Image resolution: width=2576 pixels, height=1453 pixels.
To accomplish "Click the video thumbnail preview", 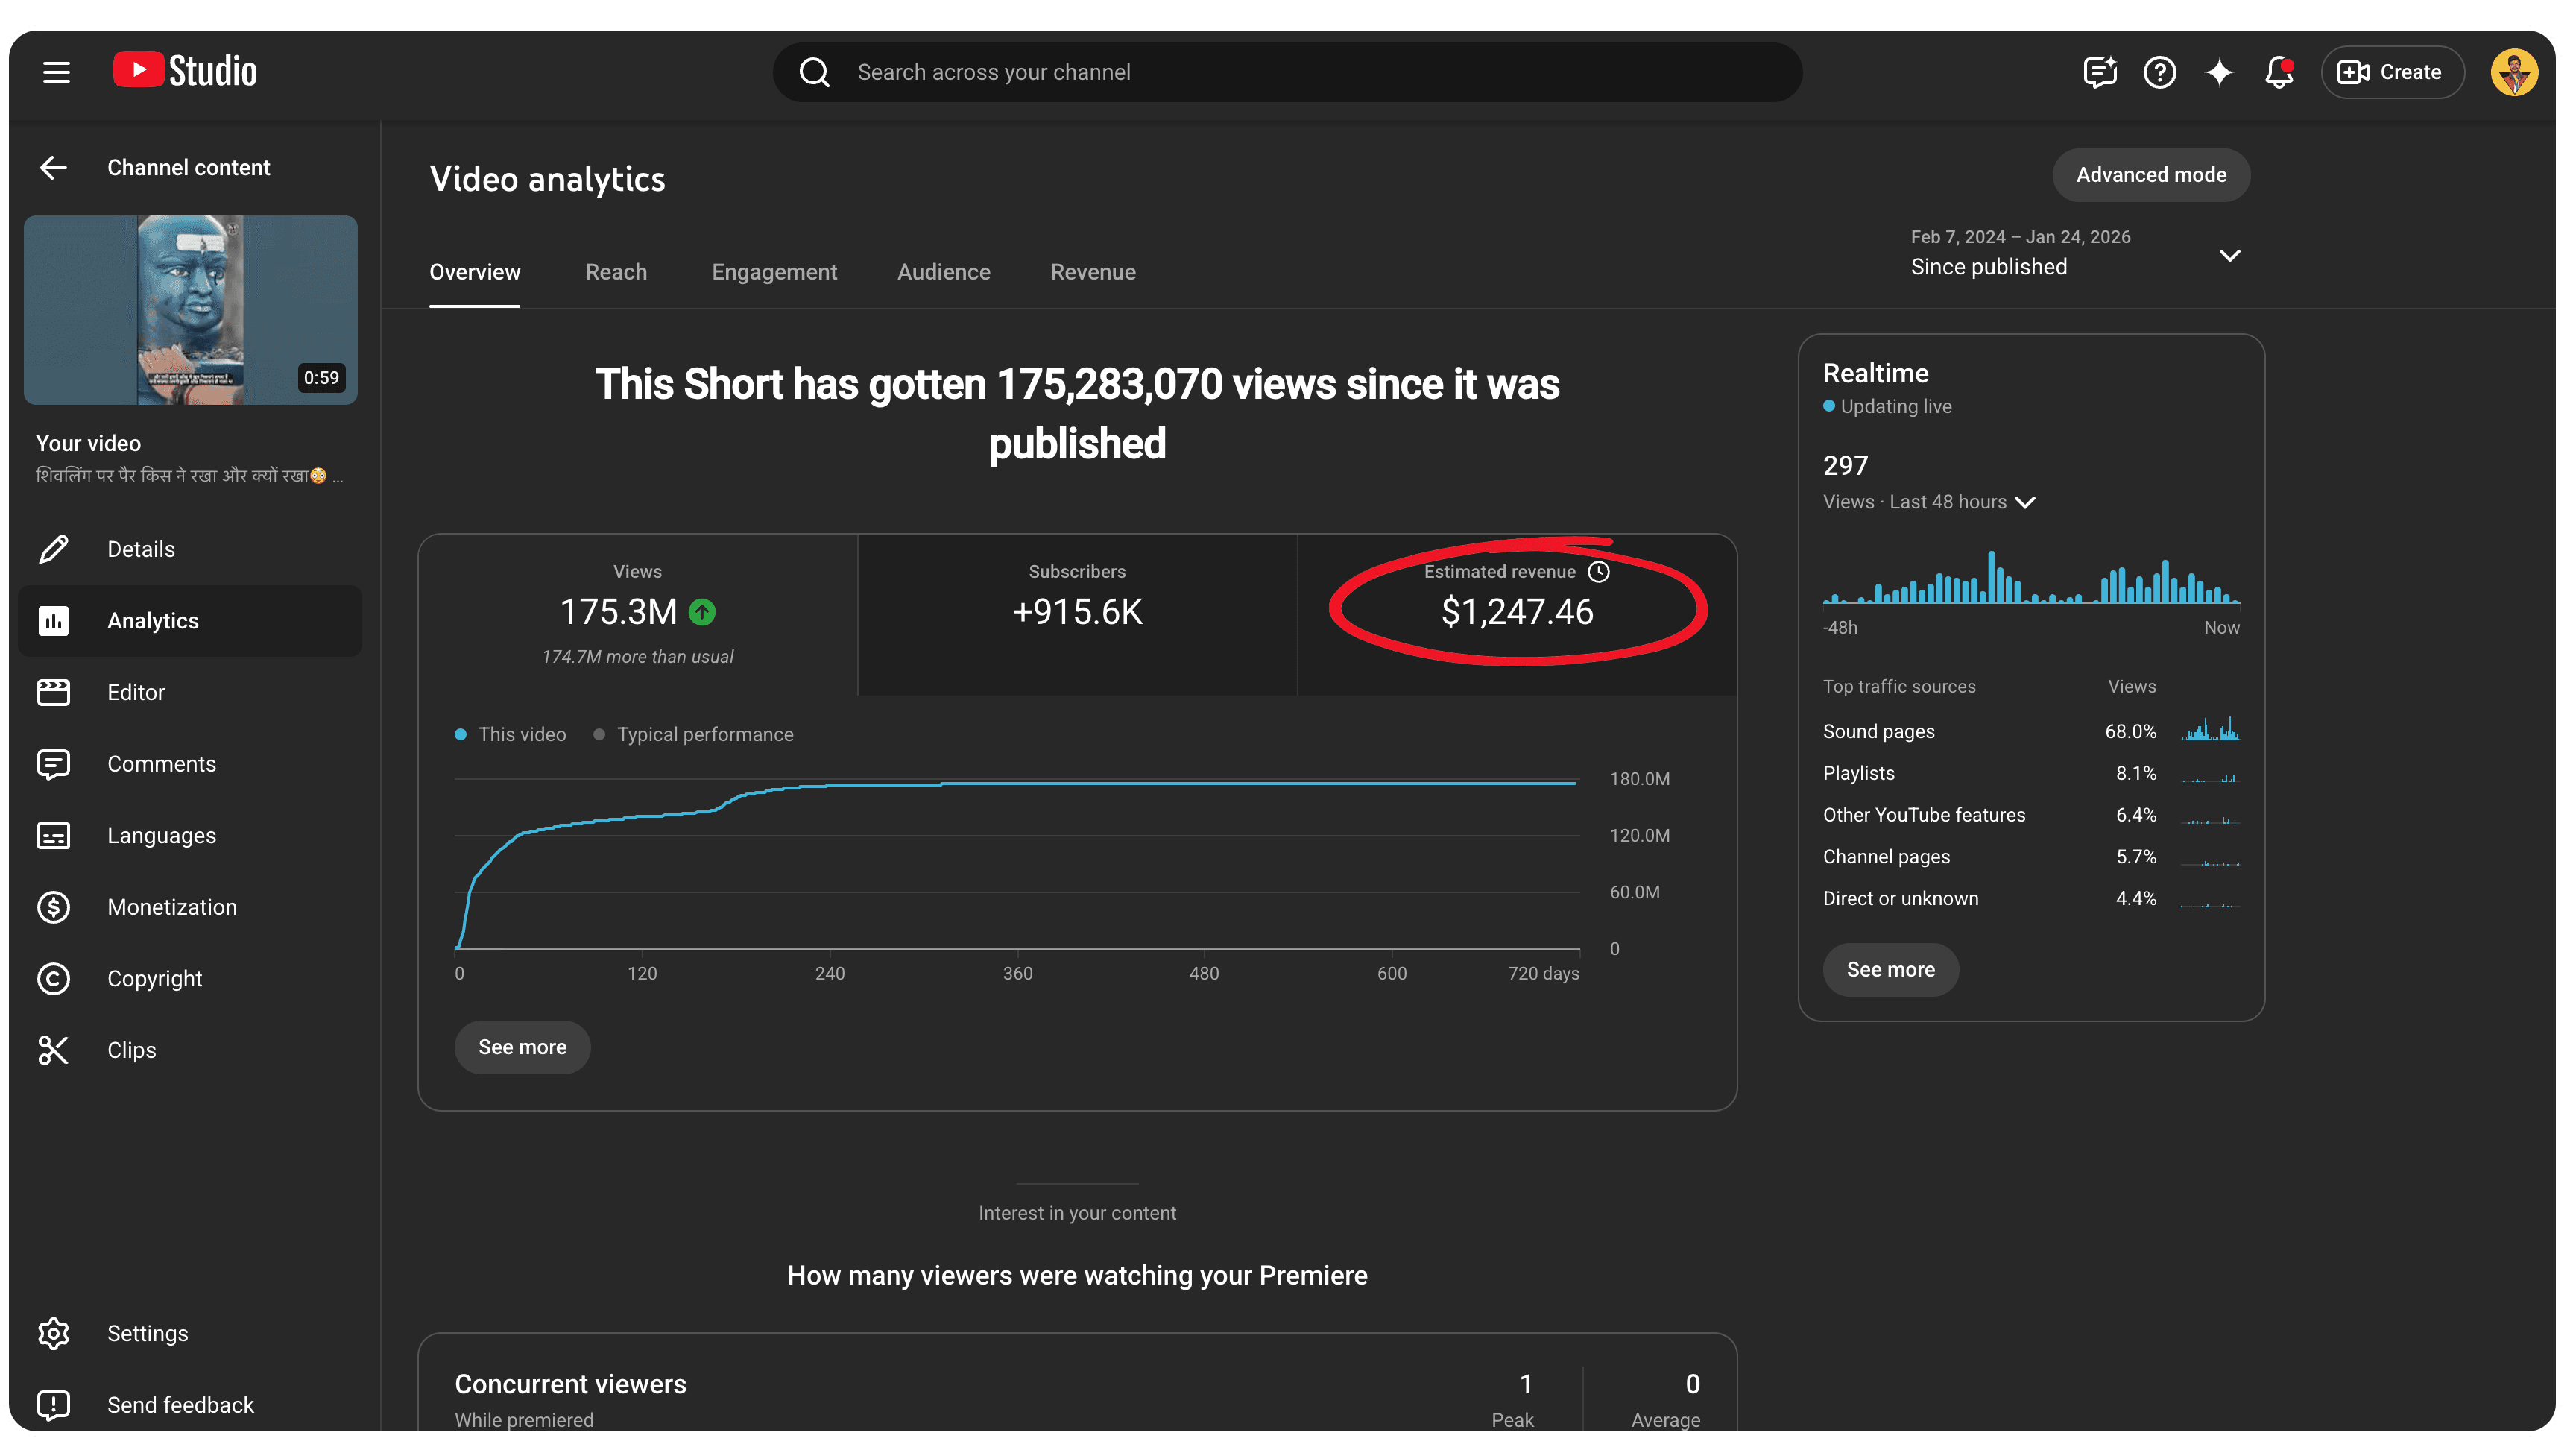I will coord(191,310).
